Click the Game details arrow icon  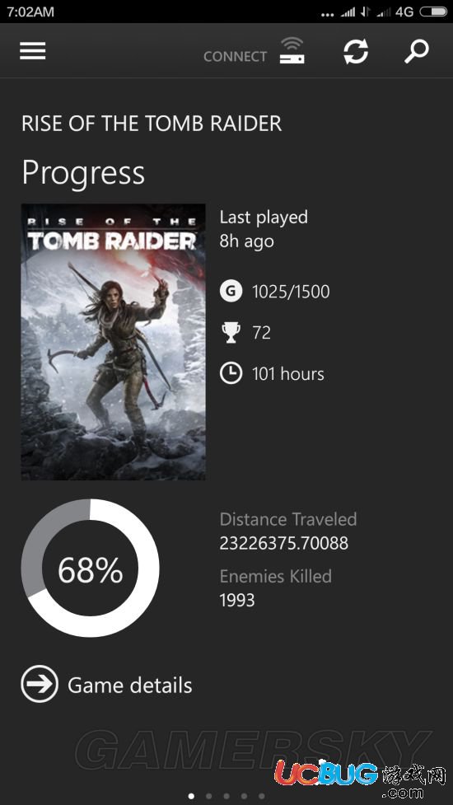point(40,684)
